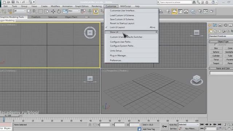
Task: Select the Helpers category icon
Action: coord(228,31)
